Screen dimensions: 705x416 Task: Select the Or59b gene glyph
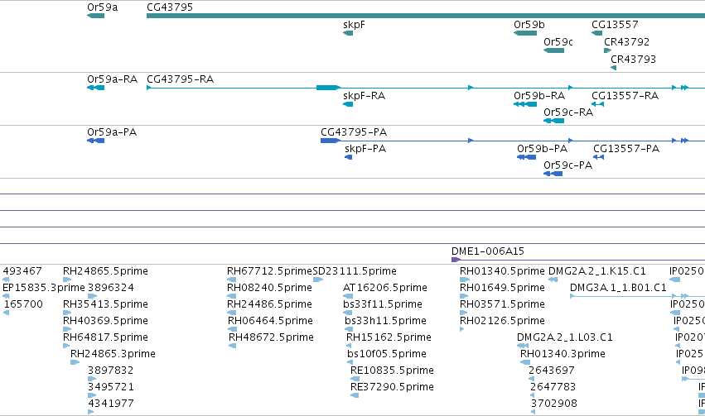pyautogui.click(x=525, y=33)
